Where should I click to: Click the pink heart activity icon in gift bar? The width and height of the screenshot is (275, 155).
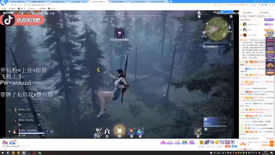pos(163,142)
